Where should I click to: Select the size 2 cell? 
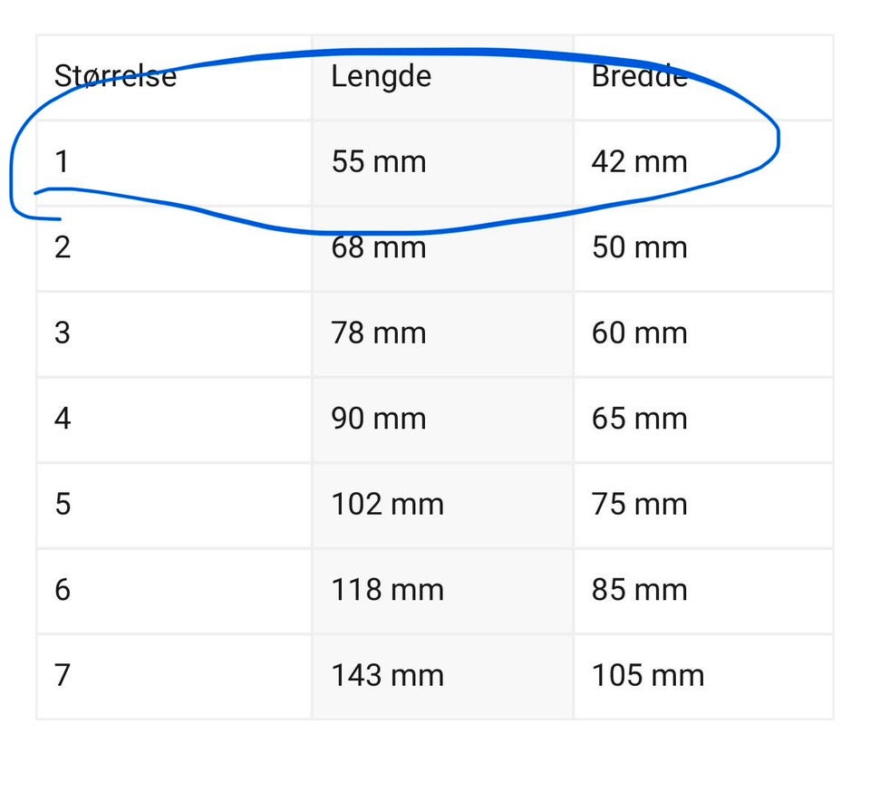(x=174, y=248)
